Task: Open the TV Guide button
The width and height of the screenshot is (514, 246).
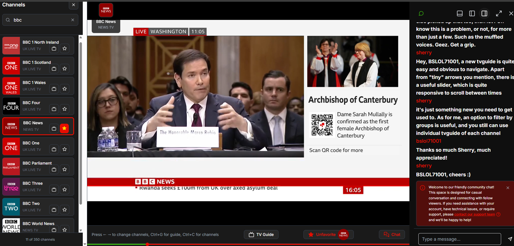Action: click(x=261, y=235)
